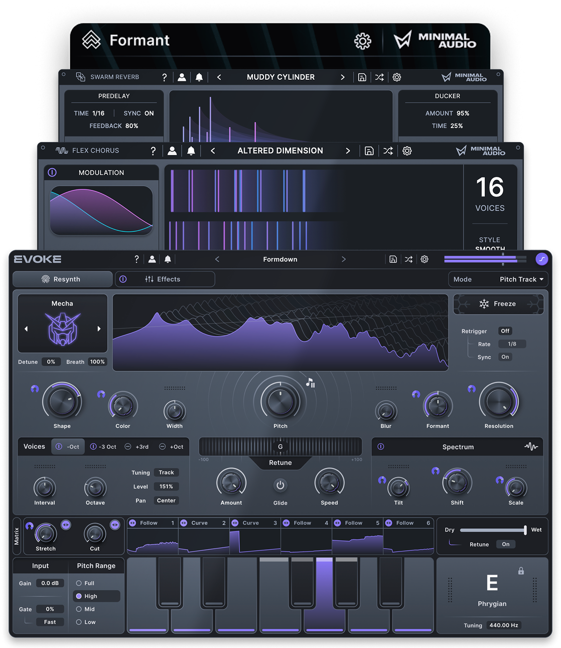Go to previous preset in Evoke
The width and height of the screenshot is (561, 648).
217,259
